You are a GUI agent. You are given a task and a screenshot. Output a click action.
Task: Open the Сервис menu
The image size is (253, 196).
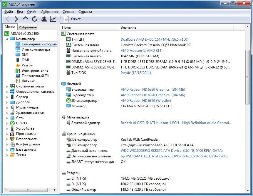coord(68,12)
